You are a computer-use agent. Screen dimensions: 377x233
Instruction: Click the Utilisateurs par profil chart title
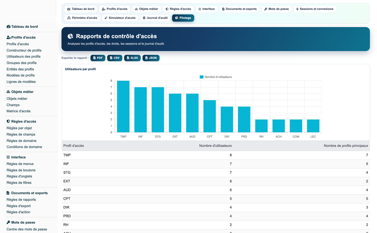[x=80, y=69]
